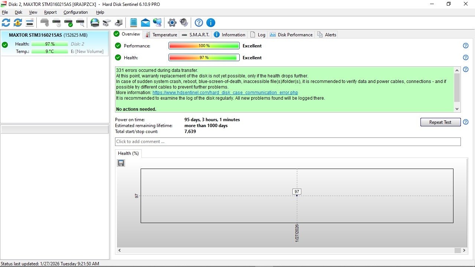Open the Configuration menu

click(75, 12)
